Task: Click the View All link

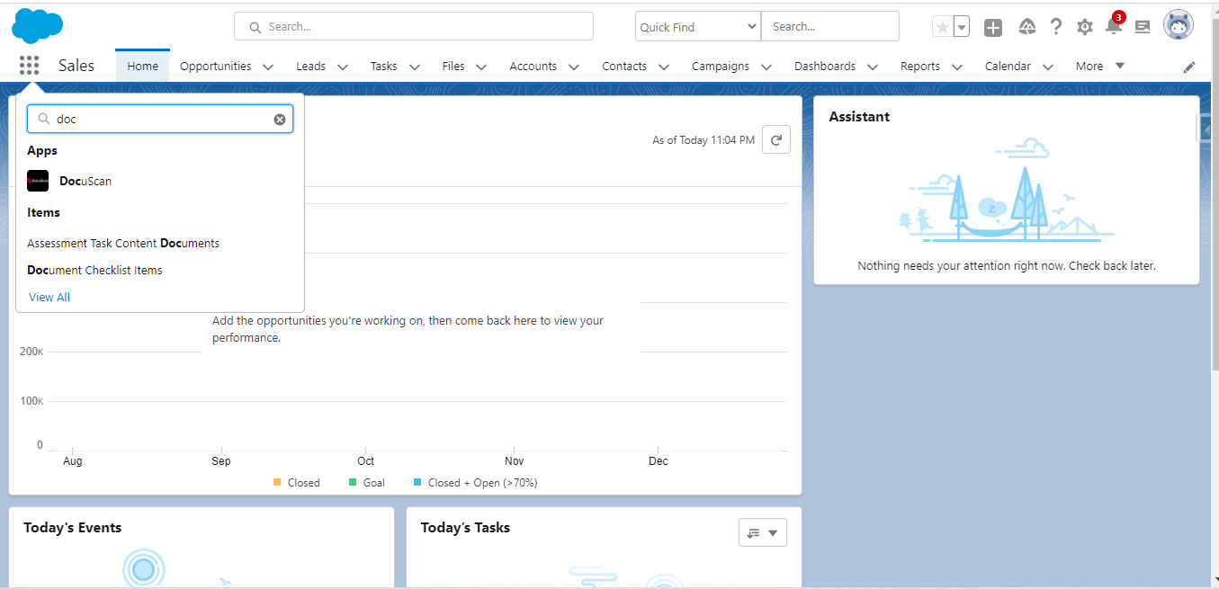Action: (49, 297)
